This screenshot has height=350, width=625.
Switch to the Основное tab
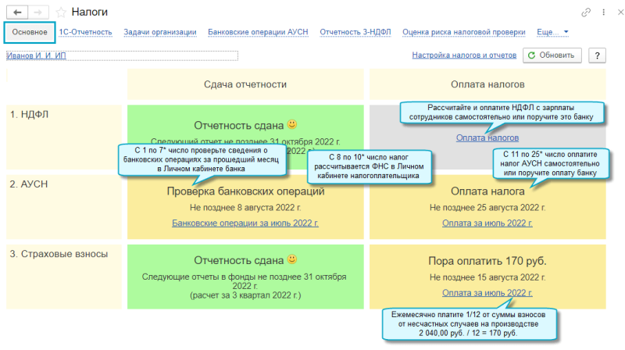[x=30, y=32]
